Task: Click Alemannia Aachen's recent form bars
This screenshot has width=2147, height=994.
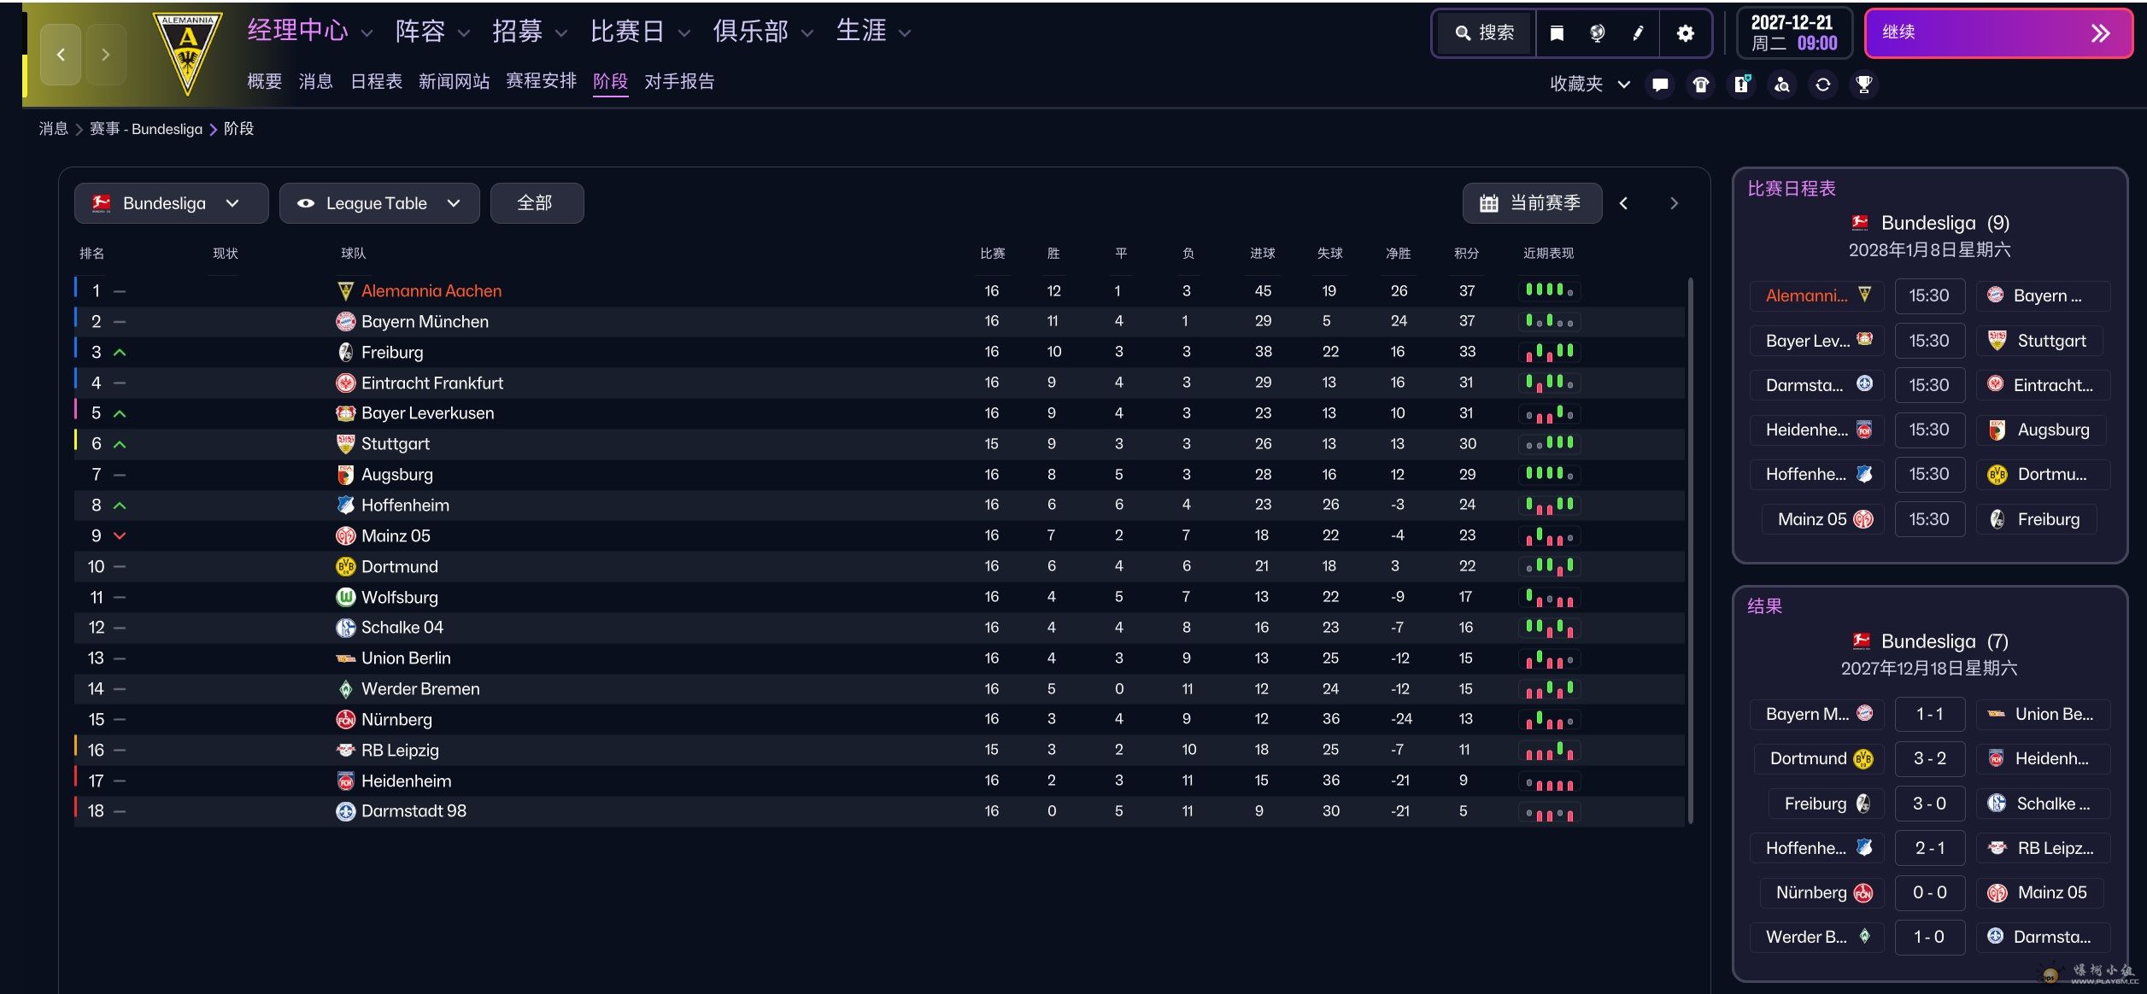Action: click(1549, 291)
